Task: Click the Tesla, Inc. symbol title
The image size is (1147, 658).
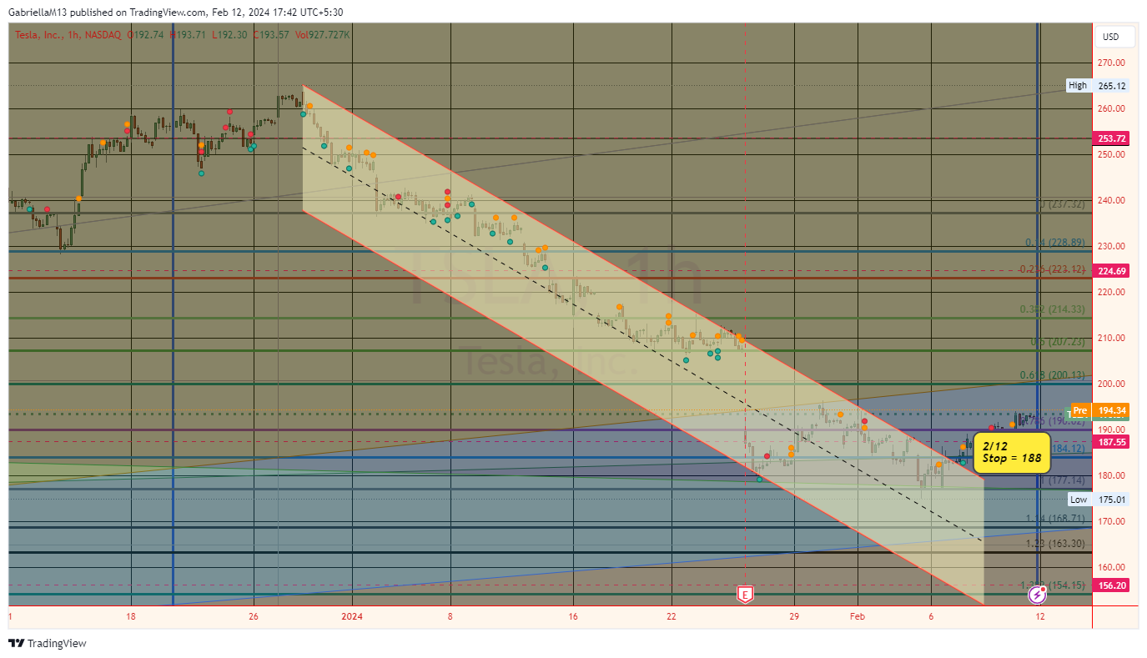Action: click(38, 35)
